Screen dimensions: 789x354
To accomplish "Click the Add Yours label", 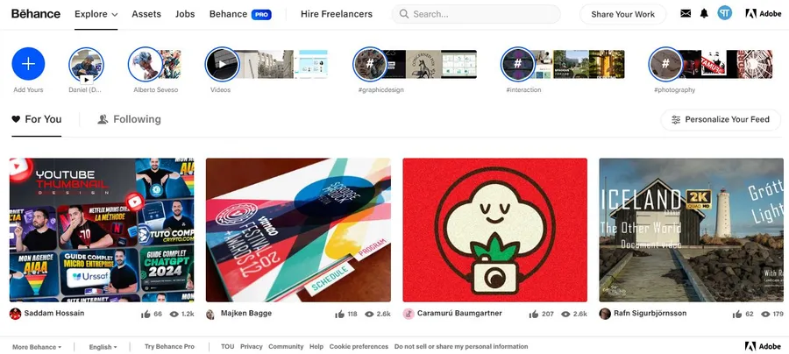I will [28, 90].
